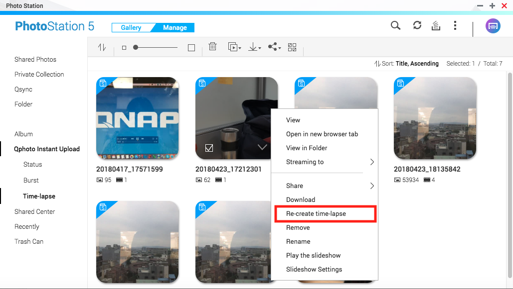Expand Streaming to submenu
This screenshot has height=289, width=513.
coord(325,162)
